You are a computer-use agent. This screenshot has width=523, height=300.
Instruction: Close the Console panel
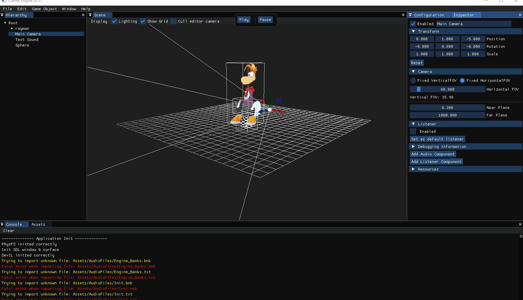(520, 224)
